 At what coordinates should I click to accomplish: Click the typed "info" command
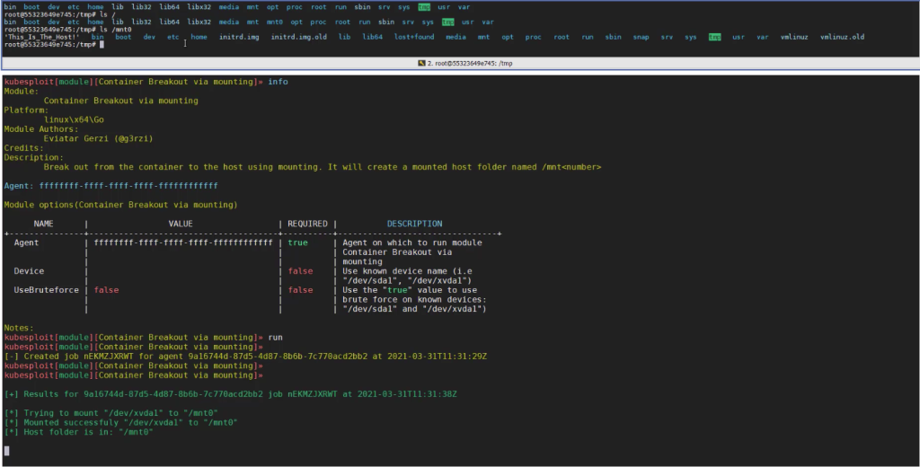pos(279,82)
